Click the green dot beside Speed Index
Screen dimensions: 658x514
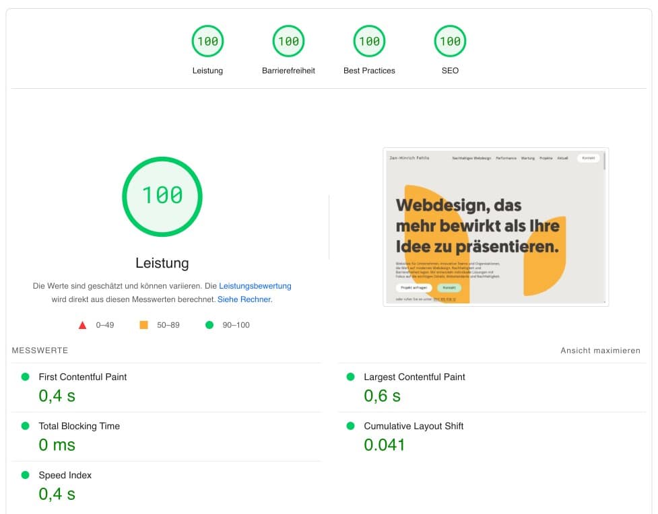25,474
